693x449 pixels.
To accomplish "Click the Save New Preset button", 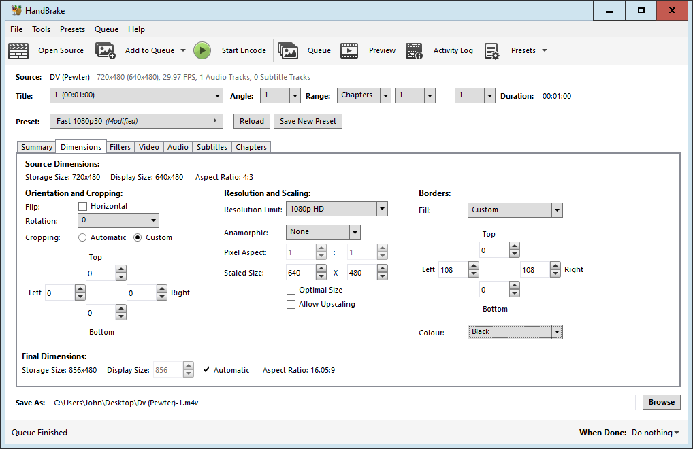I will [x=308, y=121].
